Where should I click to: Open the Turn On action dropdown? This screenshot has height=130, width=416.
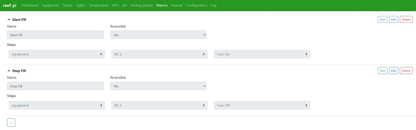click(262, 54)
